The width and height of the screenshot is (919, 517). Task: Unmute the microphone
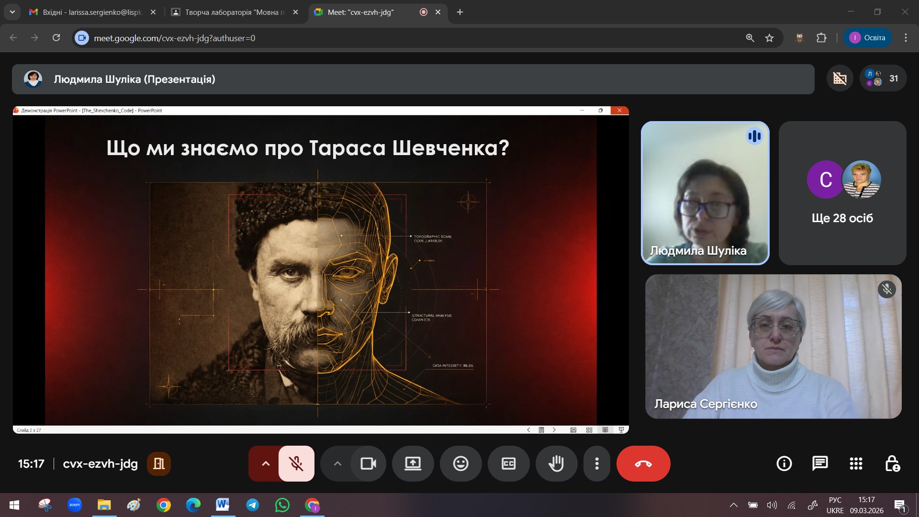[x=296, y=463]
